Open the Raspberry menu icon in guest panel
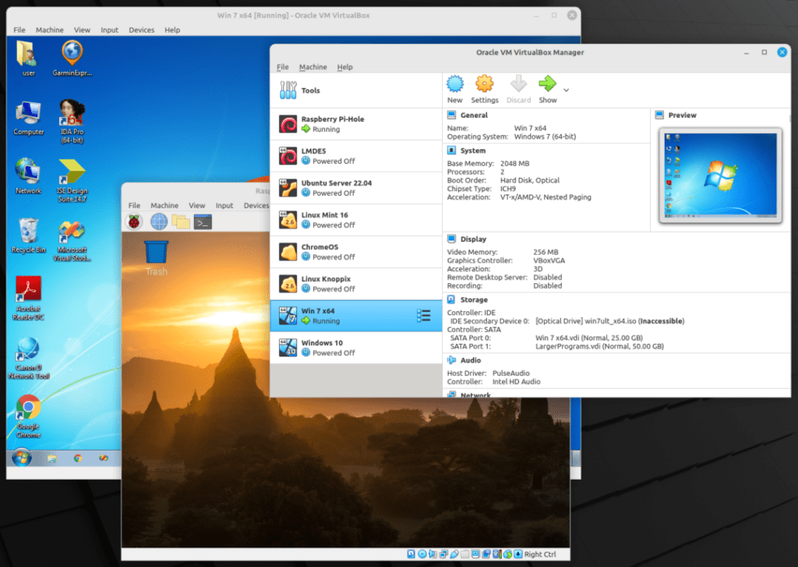Screen dimensions: 798x567 point(134,221)
